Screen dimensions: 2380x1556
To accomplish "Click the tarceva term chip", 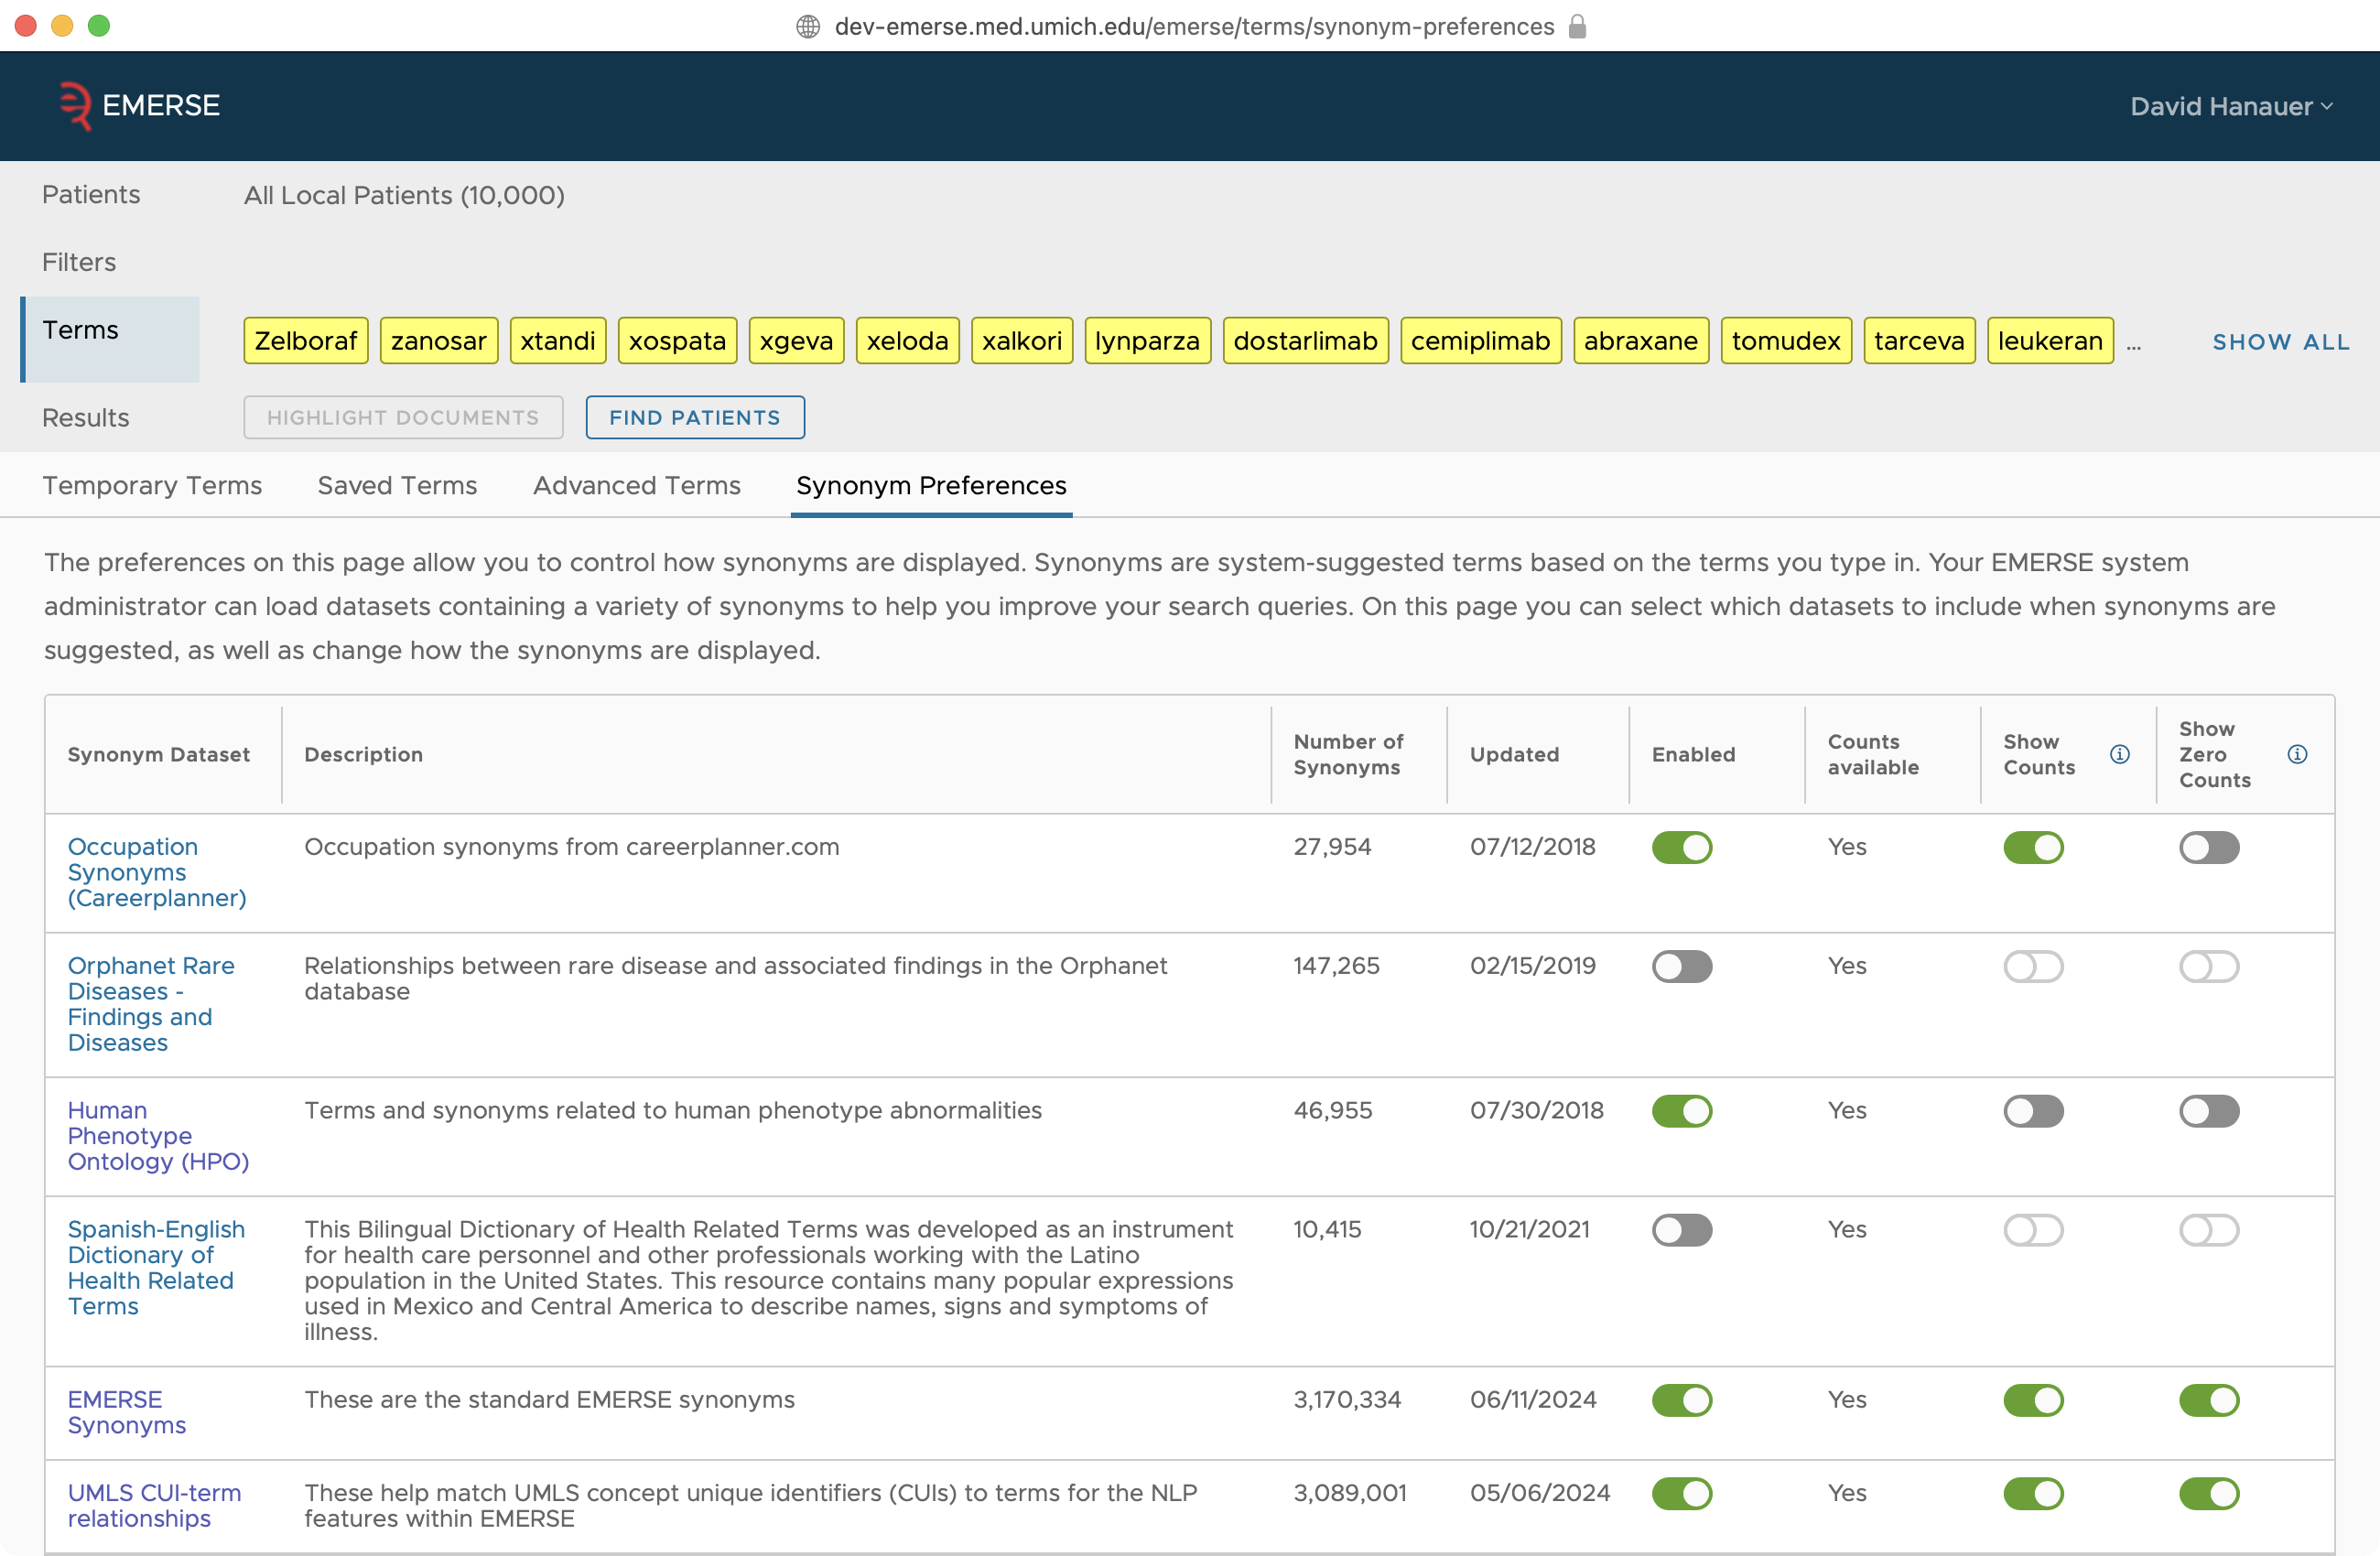I will [x=1919, y=341].
